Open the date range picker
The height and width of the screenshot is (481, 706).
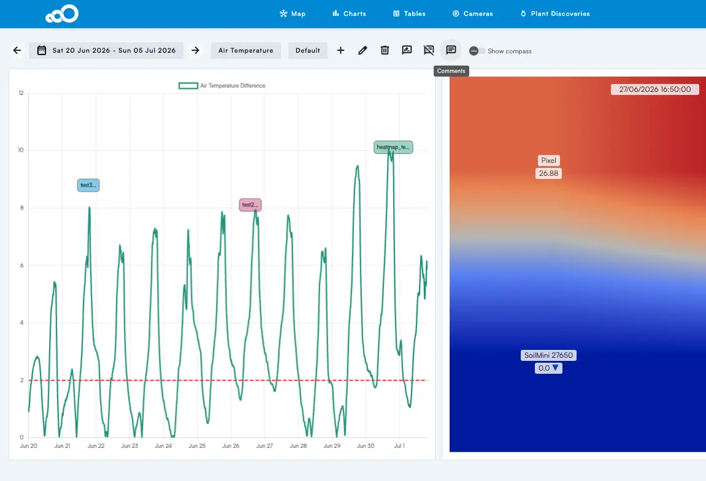coord(106,50)
